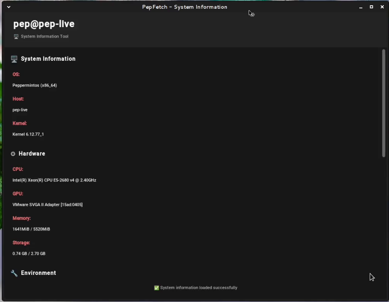
Task: Click the 0.74 GB / 2.70 GB storage value
Action: click(x=29, y=253)
